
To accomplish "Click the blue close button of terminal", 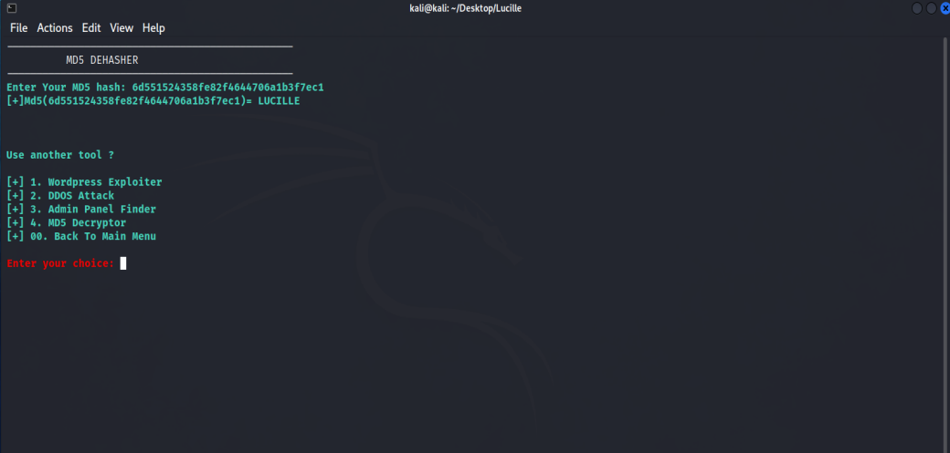I will (945, 8).
